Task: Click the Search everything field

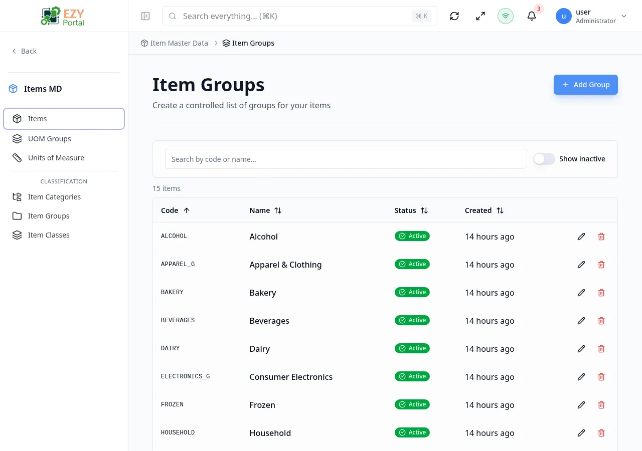Action: (300, 16)
